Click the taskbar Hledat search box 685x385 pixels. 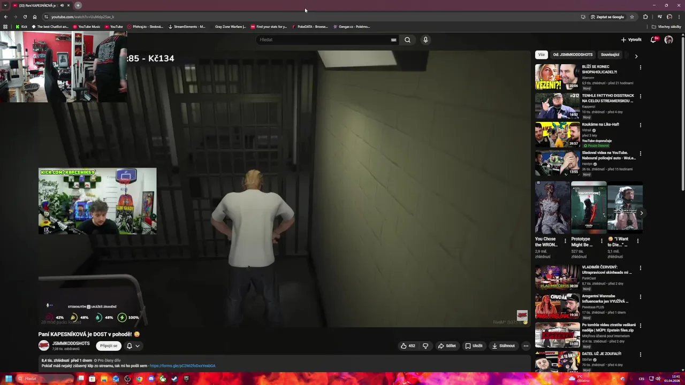(x=44, y=379)
